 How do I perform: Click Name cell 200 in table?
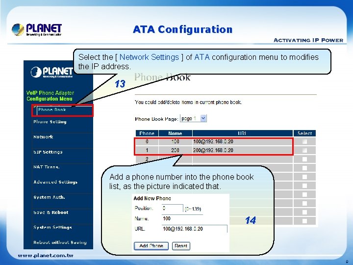point(176,150)
